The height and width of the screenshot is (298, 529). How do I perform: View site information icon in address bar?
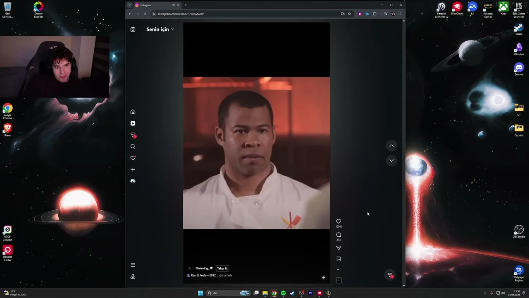(154, 14)
